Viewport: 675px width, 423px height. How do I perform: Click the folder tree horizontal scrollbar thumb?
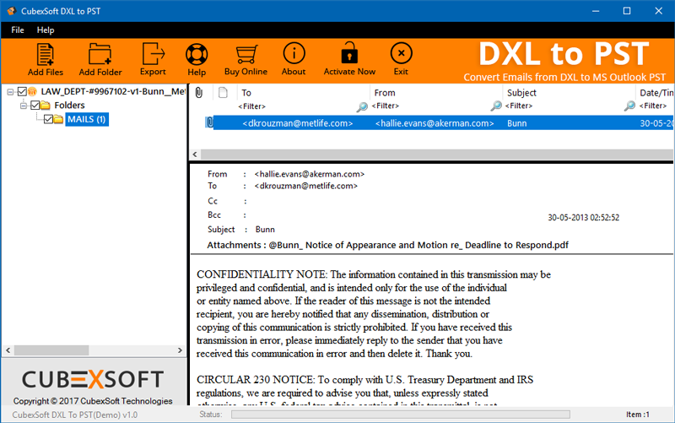tap(51, 350)
